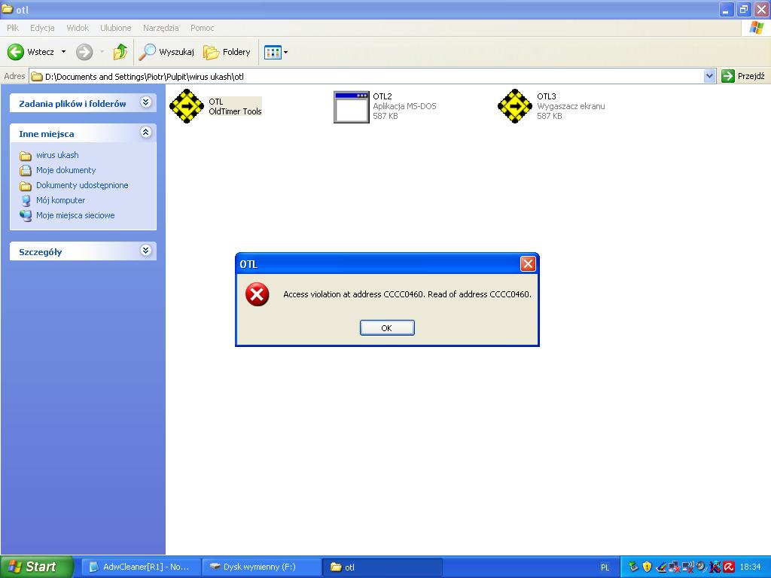Open the Ulubione menu
771x578 pixels.
pyautogui.click(x=115, y=28)
